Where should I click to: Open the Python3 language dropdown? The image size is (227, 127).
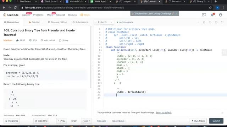point(104,22)
